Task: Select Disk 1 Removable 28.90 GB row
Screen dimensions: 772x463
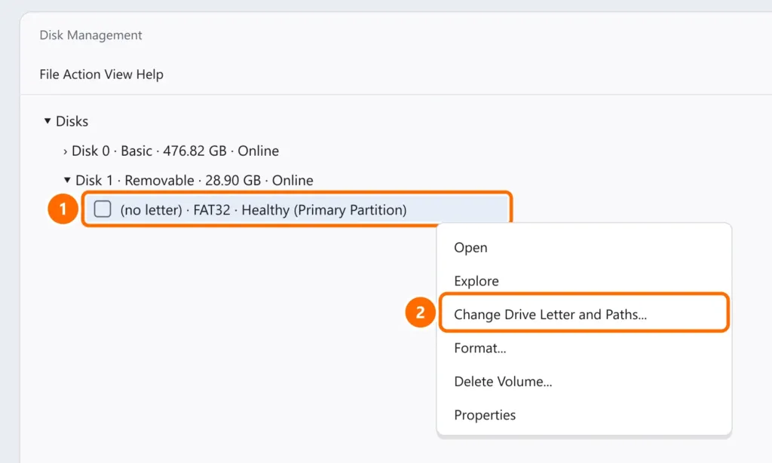Action: pyautogui.click(x=194, y=181)
